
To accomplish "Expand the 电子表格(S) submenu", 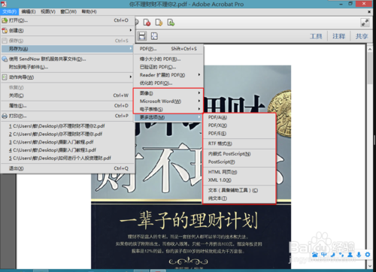I will [x=168, y=109].
